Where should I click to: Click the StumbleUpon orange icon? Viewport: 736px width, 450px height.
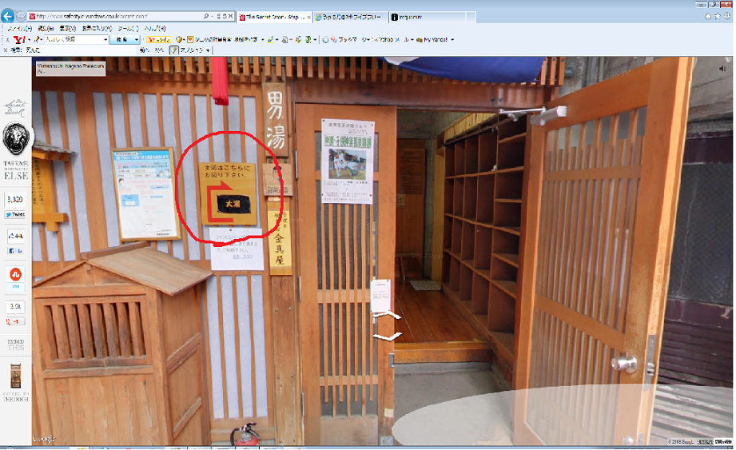pyautogui.click(x=15, y=274)
